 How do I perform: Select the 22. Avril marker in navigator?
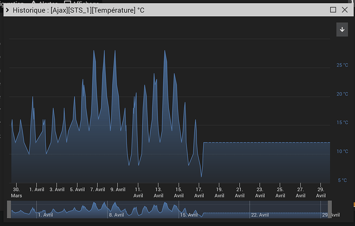260,215
